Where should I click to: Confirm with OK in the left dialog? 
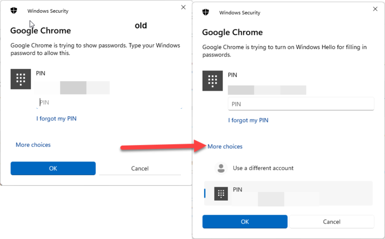[x=53, y=168]
